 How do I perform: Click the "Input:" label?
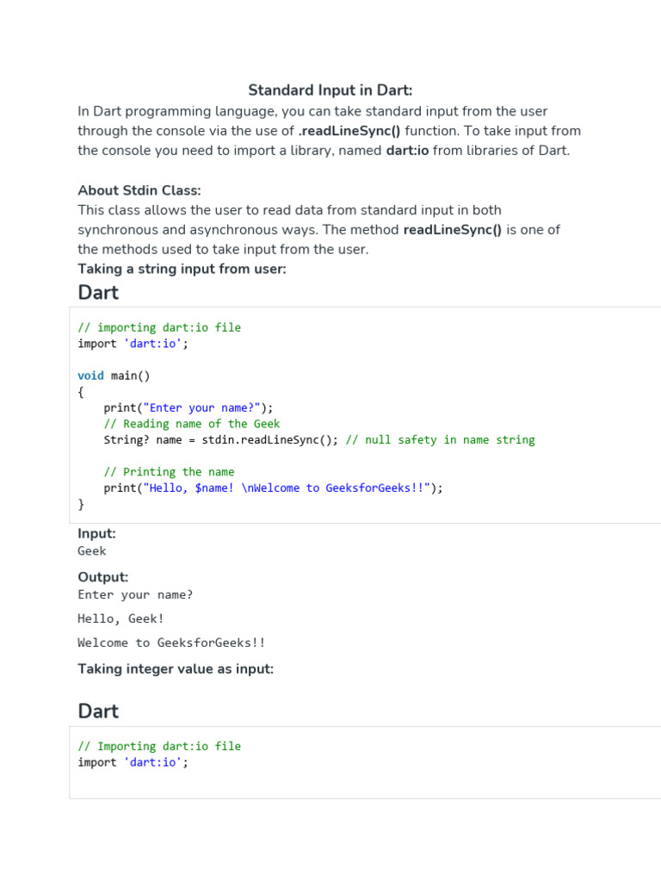coord(96,533)
